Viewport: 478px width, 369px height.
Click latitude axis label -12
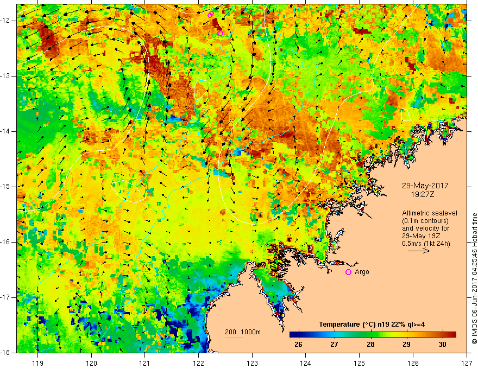pos(5,21)
